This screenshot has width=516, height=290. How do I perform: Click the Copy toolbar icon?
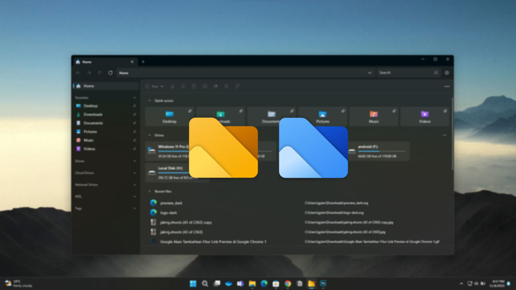pos(183,86)
